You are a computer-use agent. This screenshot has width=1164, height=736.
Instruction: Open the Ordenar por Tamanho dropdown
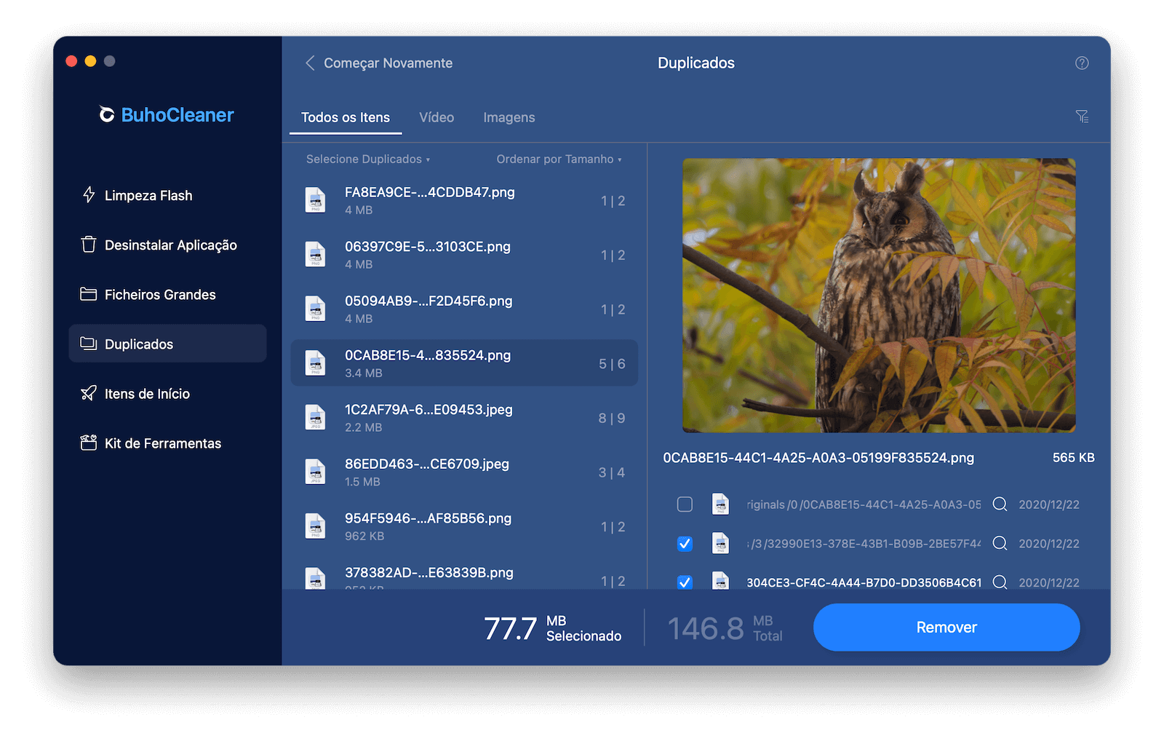coord(559,159)
